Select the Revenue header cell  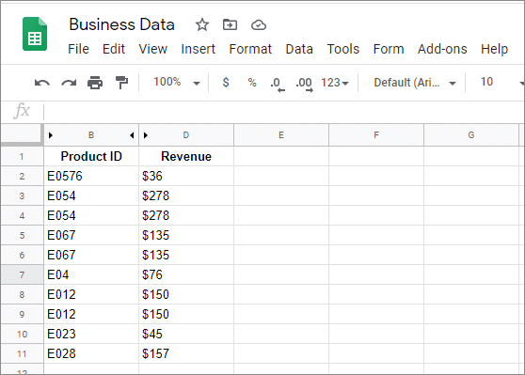coord(186,156)
